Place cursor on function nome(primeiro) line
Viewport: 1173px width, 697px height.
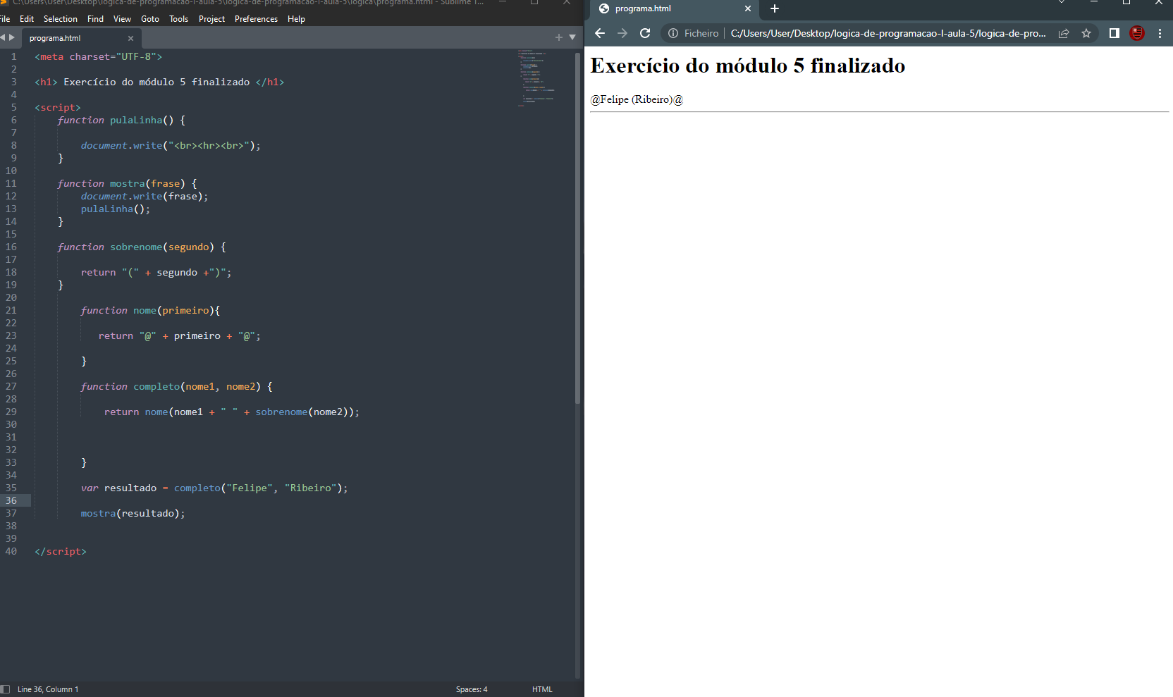(150, 310)
